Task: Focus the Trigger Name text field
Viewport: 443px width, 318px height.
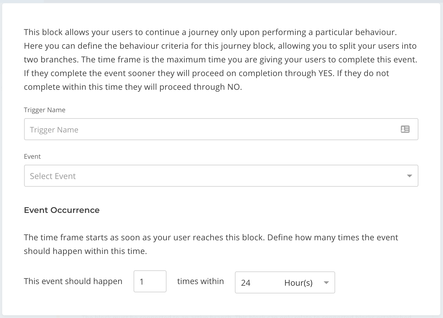Action: click(x=221, y=129)
